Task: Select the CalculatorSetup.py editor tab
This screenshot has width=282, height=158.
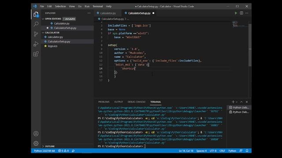Action: click(x=139, y=13)
